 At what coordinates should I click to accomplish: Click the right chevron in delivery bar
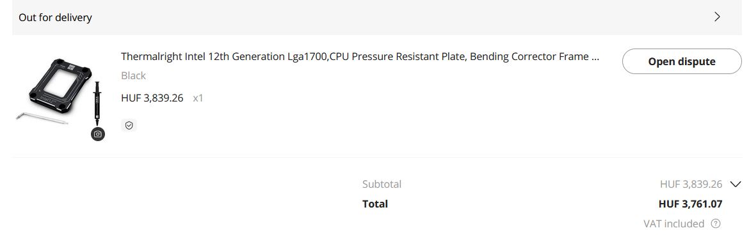(717, 17)
